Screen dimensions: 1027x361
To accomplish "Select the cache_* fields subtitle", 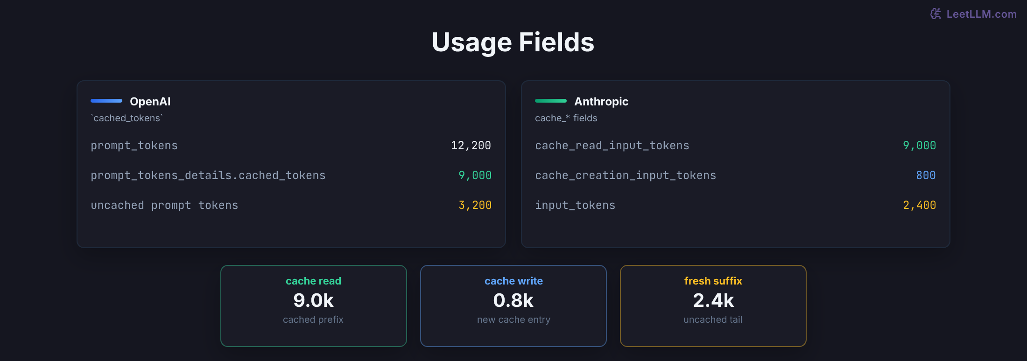I will click(566, 118).
